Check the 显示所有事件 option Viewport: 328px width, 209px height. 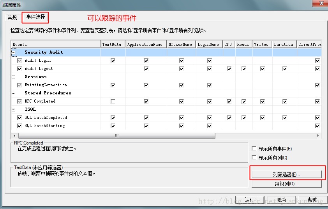click(x=254, y=149)
